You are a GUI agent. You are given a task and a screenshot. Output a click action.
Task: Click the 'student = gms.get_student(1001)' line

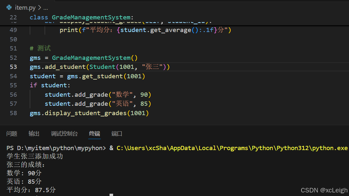click(88, 76)
